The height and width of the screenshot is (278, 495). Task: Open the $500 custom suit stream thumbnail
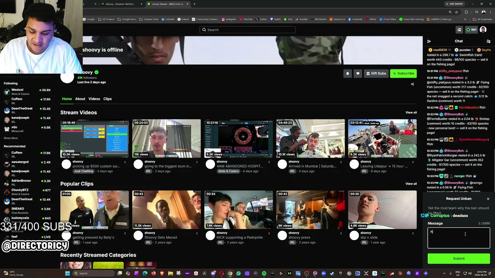coord(94,139)
